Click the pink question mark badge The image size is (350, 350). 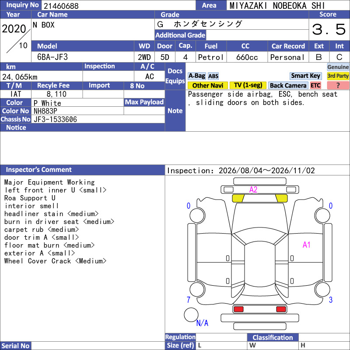338,85
